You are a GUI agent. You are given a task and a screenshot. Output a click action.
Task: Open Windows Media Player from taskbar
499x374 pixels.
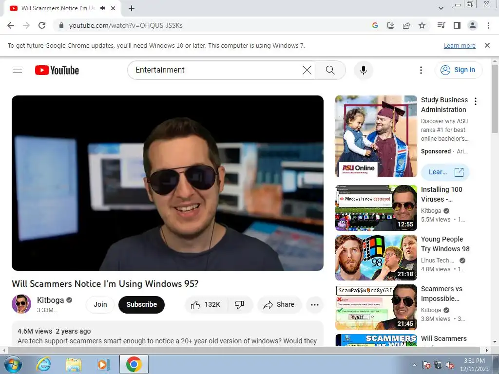click(x=103, y=364)
